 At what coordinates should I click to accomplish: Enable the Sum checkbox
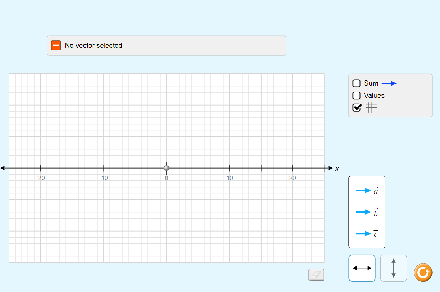pyautogui.click(x=357, y=83)
